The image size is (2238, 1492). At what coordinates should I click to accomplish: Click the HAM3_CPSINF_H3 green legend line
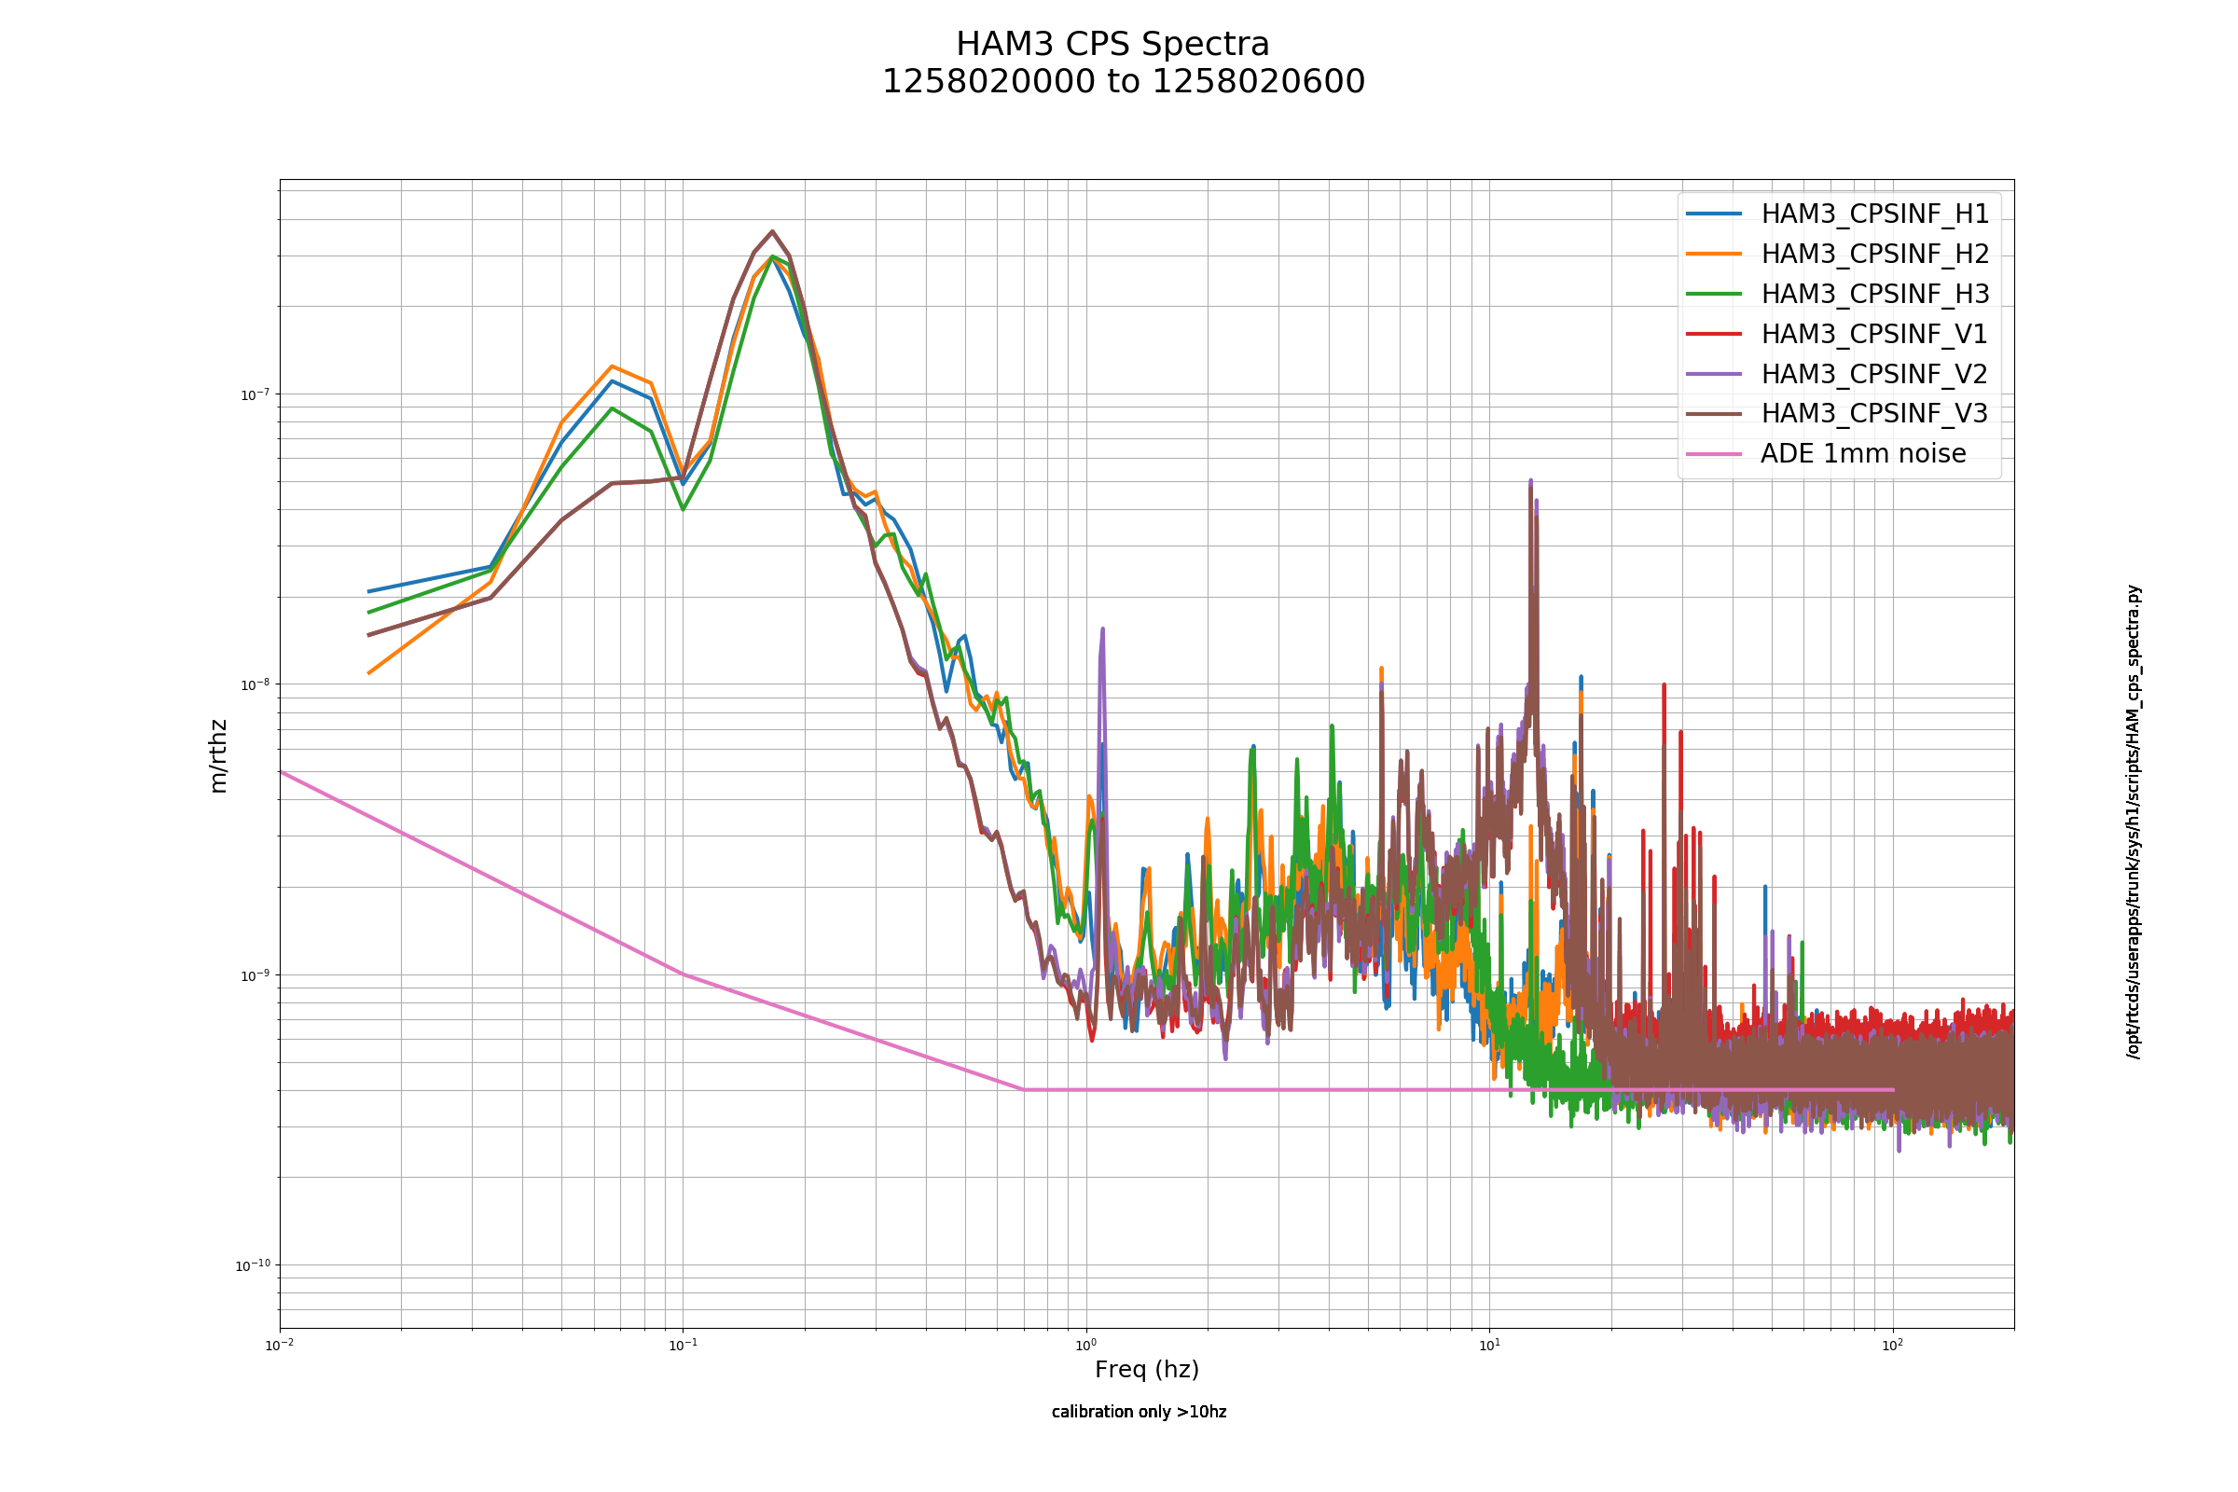click(x=1714, y=294)
